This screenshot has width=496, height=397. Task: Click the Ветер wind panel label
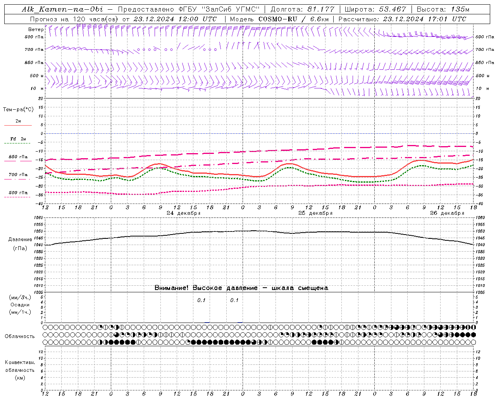coord(36,29)
